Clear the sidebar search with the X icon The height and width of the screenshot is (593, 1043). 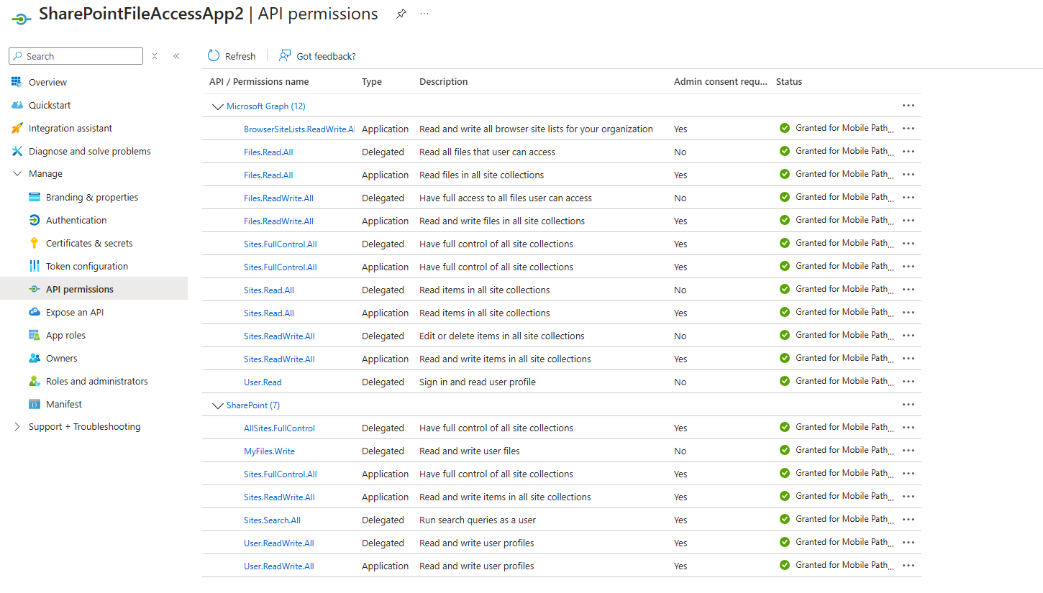[x=155, y=56]
